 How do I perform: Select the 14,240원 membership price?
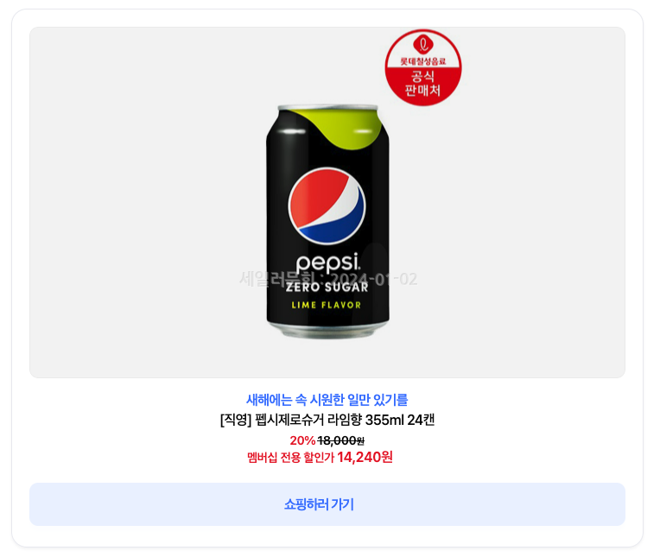click(365, 457)
